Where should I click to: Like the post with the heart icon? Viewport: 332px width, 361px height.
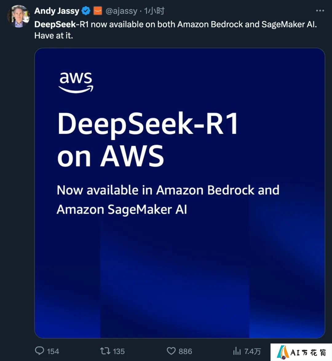(x=171, y=351)
